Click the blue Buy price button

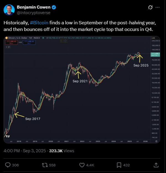[29, 42]
